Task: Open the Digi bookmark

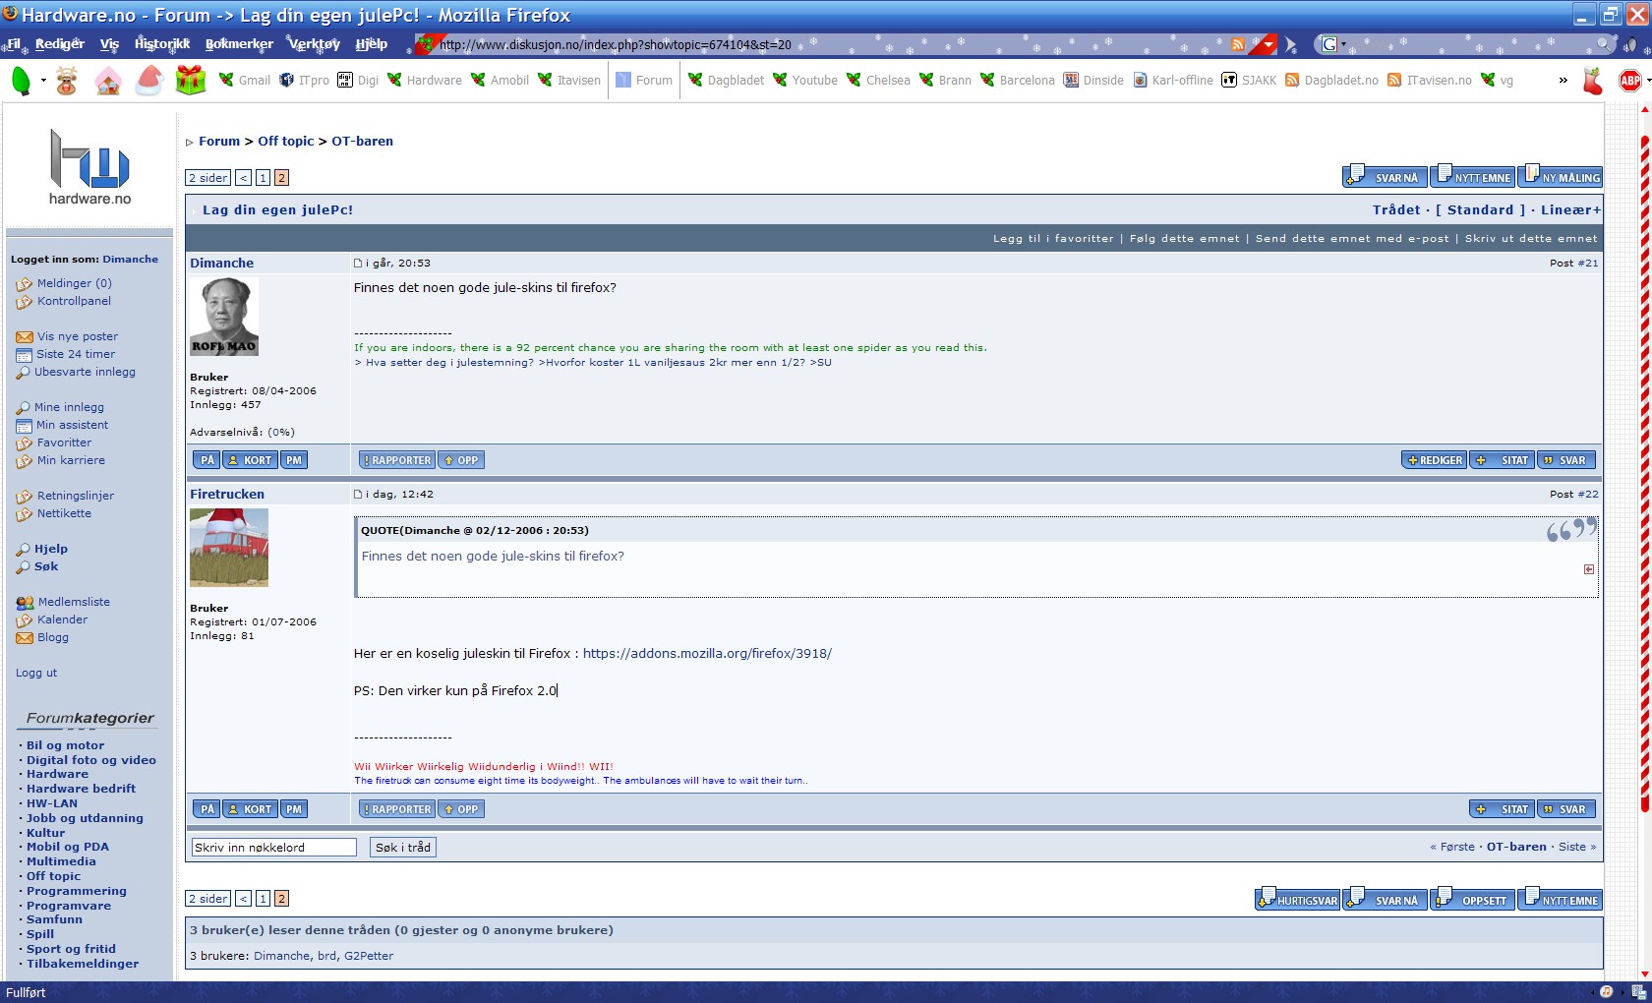Action: 358,81
